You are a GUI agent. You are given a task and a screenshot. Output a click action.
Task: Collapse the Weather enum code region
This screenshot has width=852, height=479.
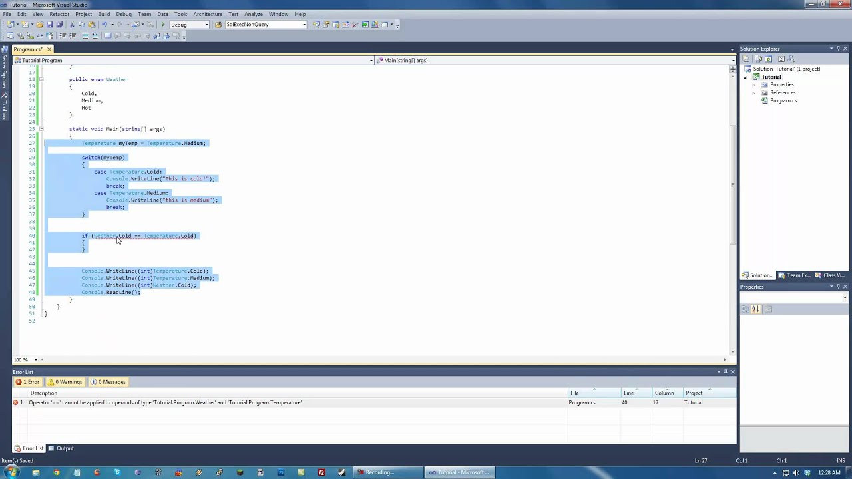pos(41,79)
